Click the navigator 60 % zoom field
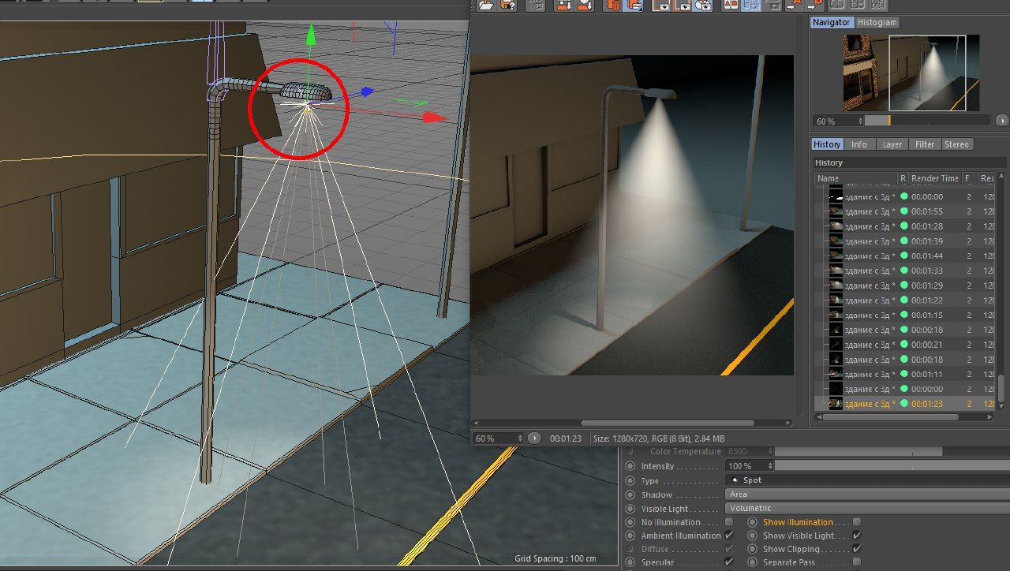The image size is (1010, 571). pos(837,121)
